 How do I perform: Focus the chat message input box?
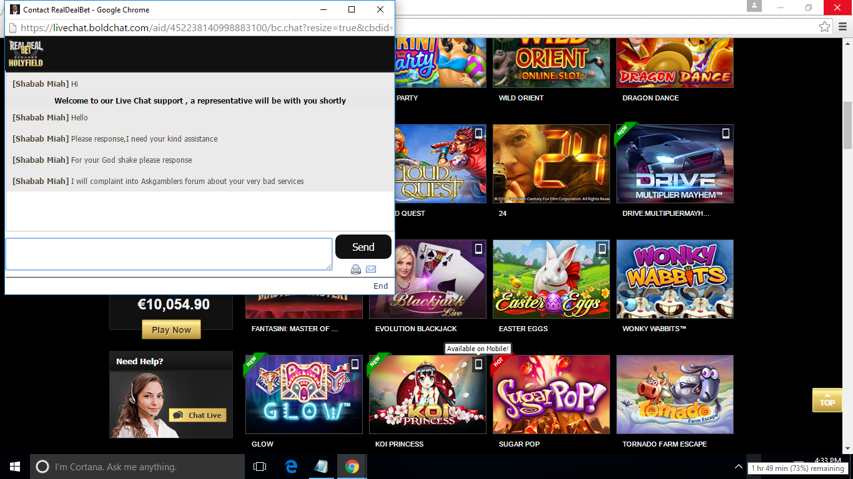[169, 254]
